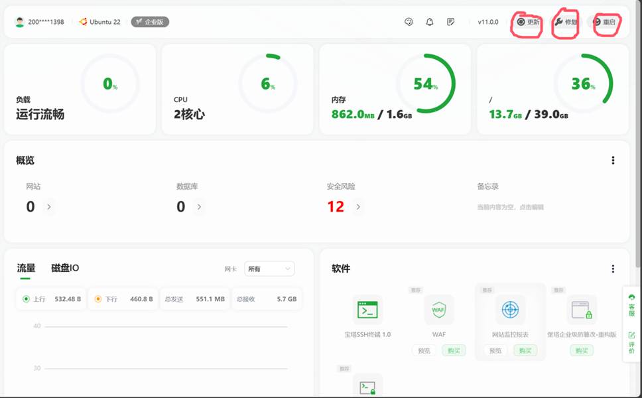Click the 内存 54% usage ring
642x398 pixels.
point(425,84)
